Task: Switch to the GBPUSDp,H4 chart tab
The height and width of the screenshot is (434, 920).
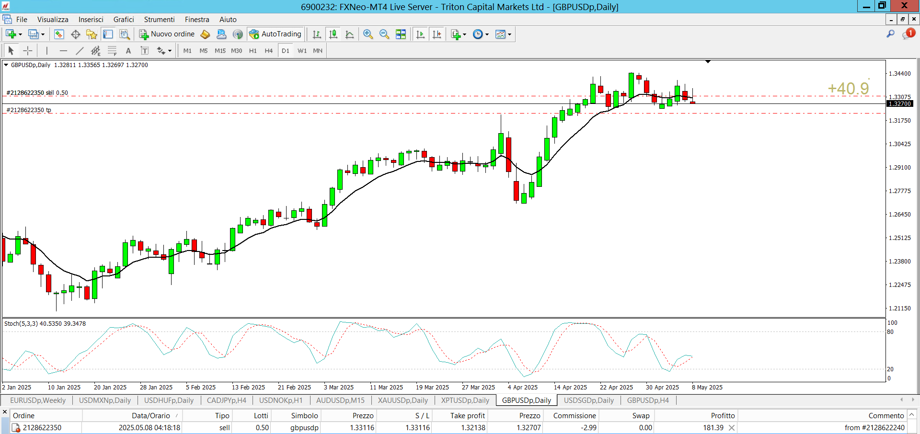Action: 648,400
